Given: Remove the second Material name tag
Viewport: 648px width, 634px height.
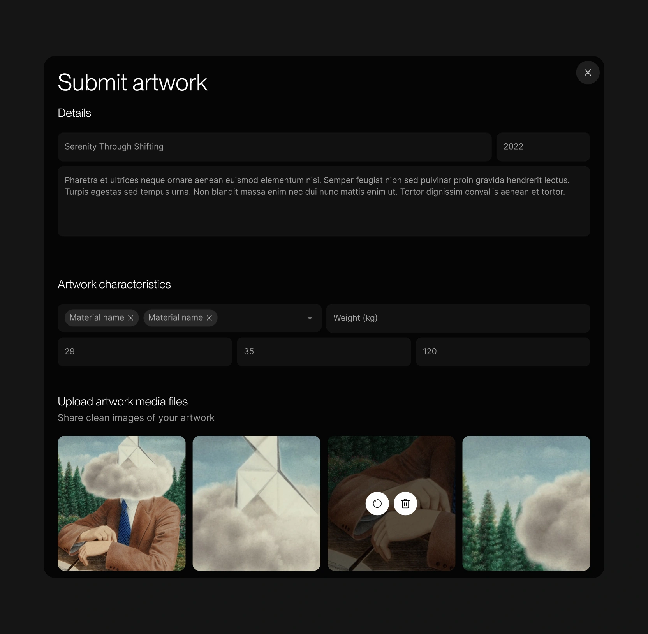Looking at the screenshot, I should point(209,318).
